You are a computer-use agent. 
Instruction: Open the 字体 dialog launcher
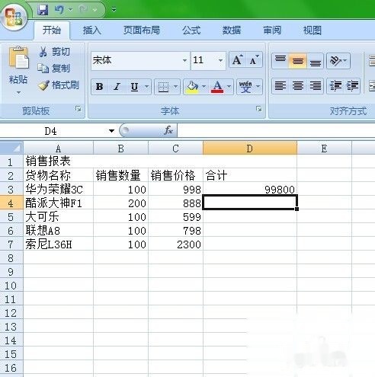[258, 109]
